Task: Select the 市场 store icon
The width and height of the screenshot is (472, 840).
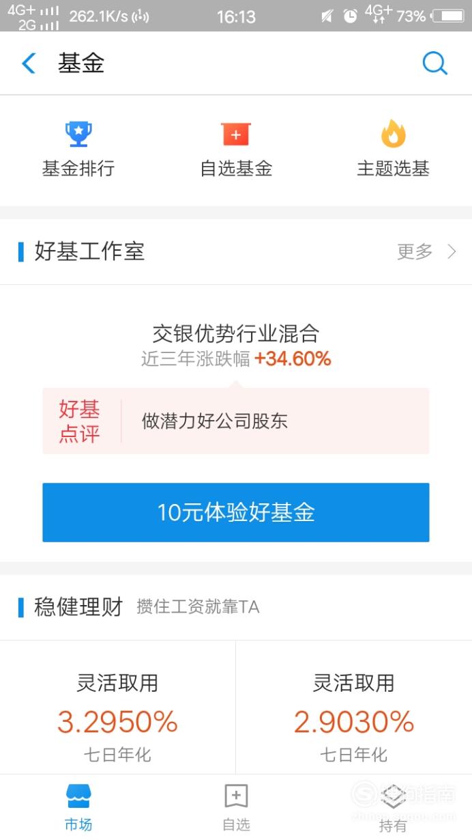Action: tap(78, 796)
